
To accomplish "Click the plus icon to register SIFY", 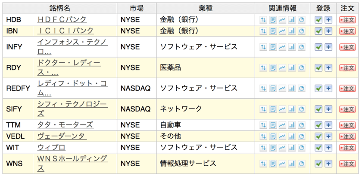I will (328, 109).
